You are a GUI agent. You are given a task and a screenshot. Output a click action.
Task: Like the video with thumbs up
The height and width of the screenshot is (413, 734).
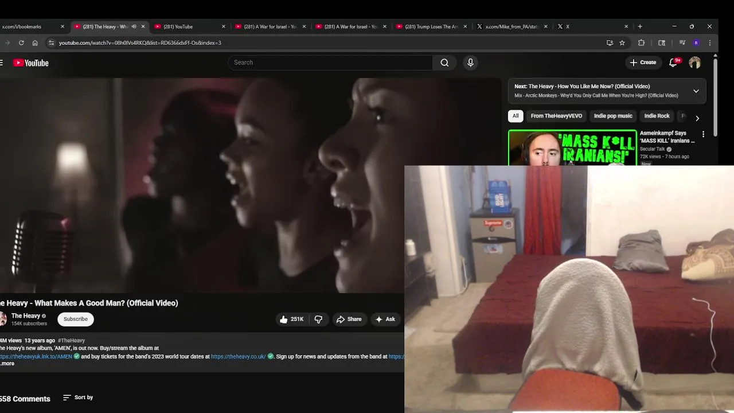[291, 319]
